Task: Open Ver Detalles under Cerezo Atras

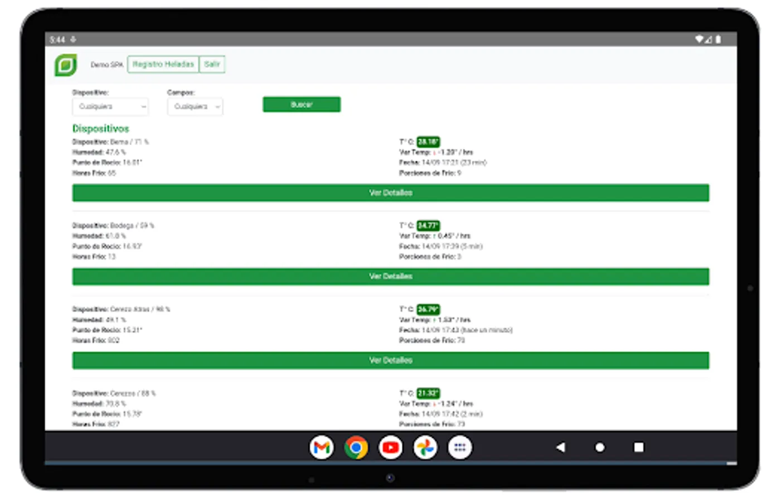Action: pyautogui.click(x=390, y=360)
